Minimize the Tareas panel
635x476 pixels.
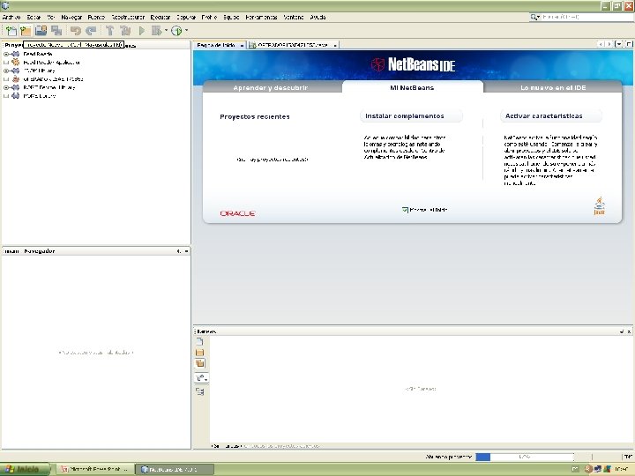(x=622, y=331)
